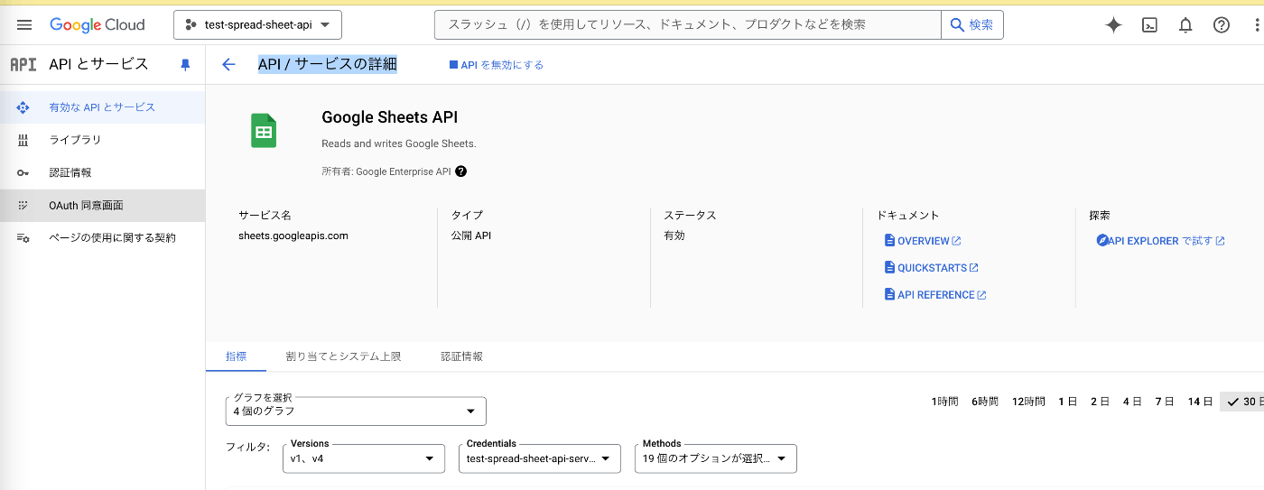Click the 公開 API type value

point(471,236)
